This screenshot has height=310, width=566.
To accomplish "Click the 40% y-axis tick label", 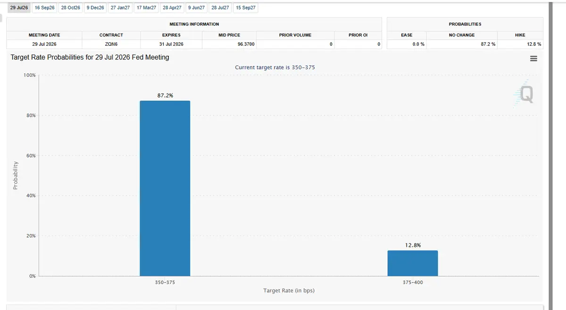I will (x=31, y=196).
